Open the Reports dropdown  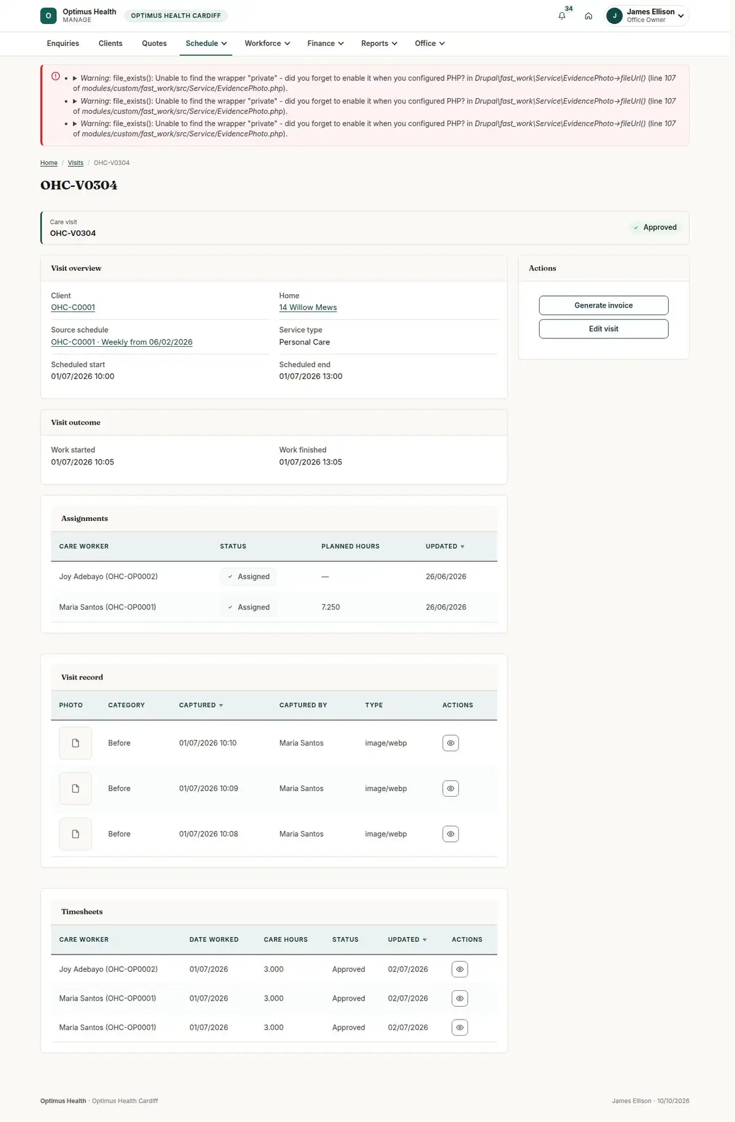coord(379,44)
